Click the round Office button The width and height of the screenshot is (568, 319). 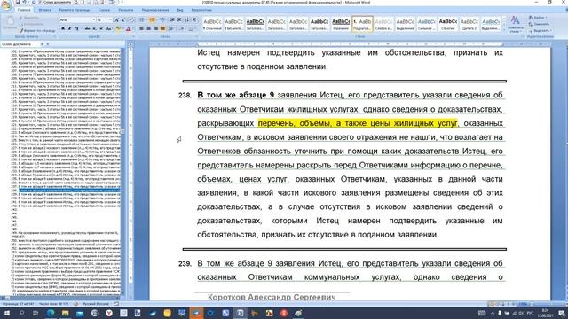6,4
